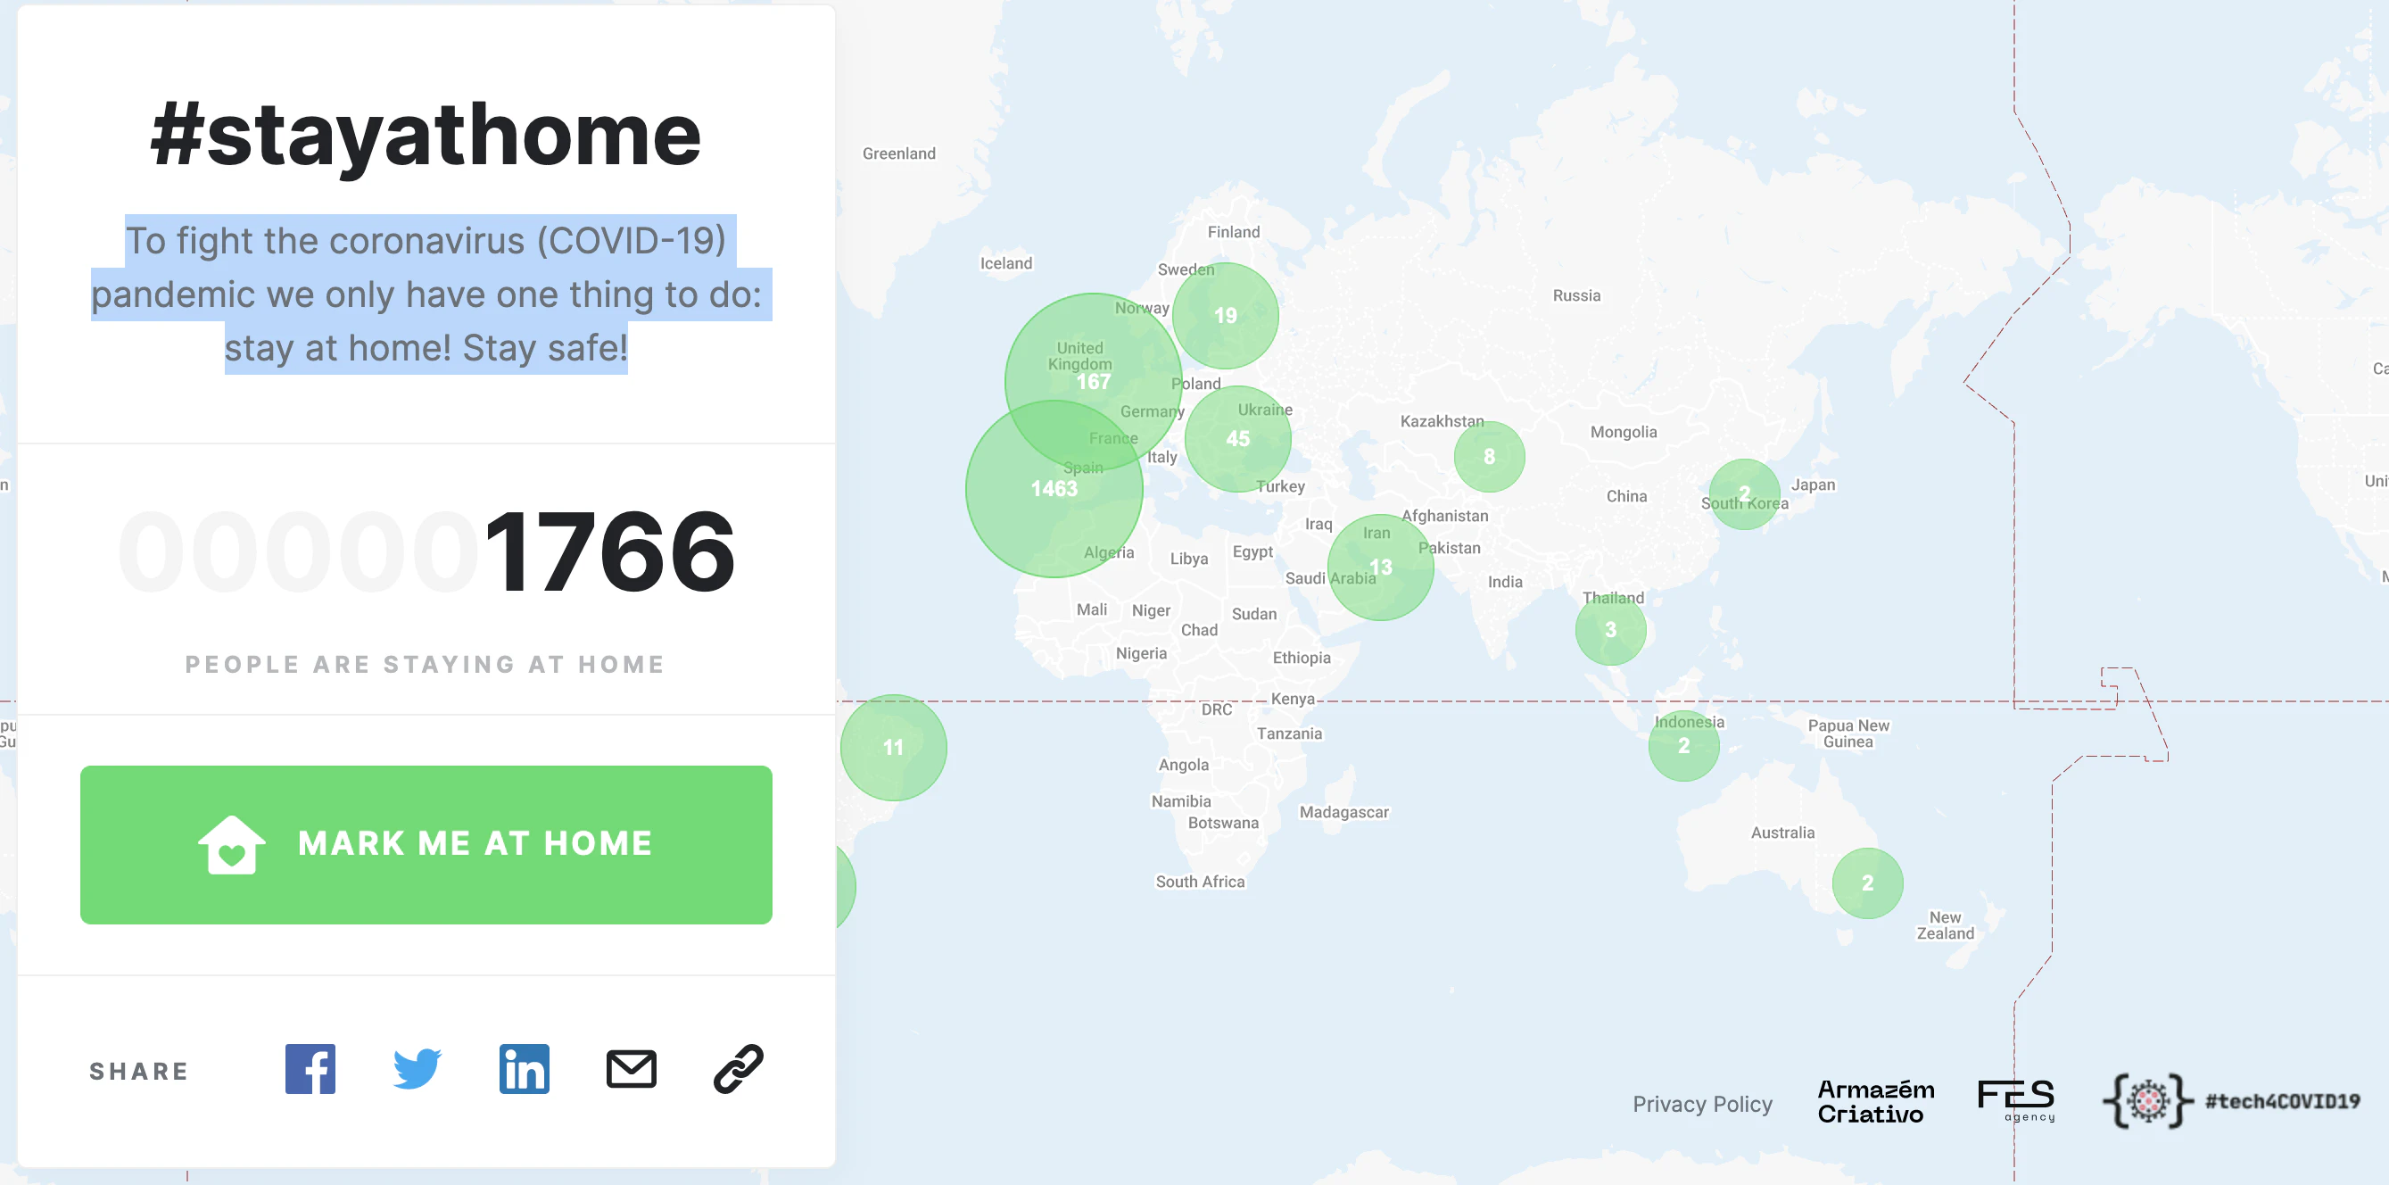Click the 1766 people counter
Viewport: 2389px width, 1185px height.
click(609, 553)
